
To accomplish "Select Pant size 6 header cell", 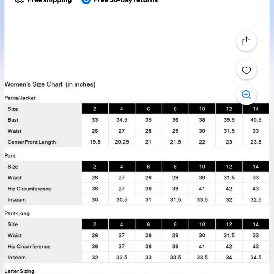I will click(148, 166).
